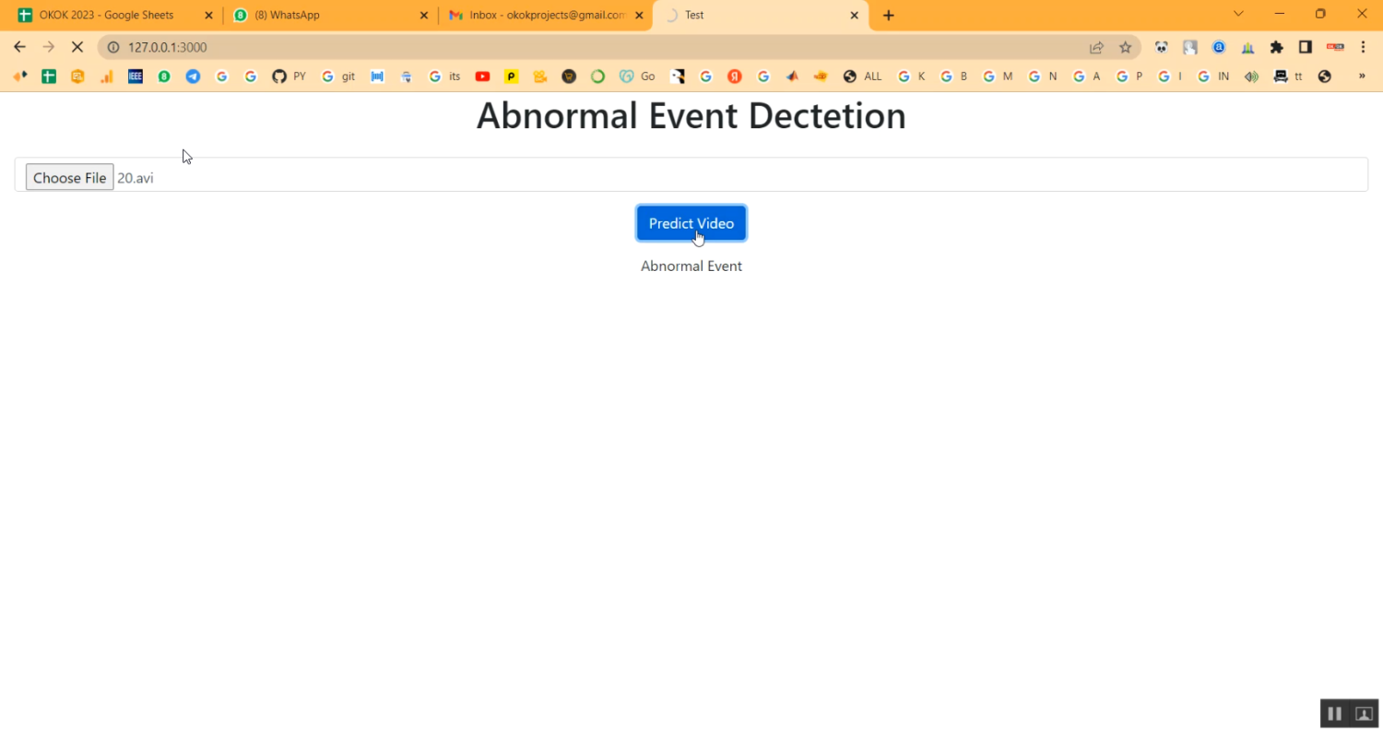Open the yellow P bookmark
1383x732 pixels.
tap(512, 77)
